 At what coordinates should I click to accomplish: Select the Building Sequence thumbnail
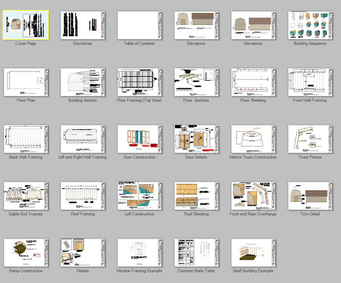coord(310,25)
